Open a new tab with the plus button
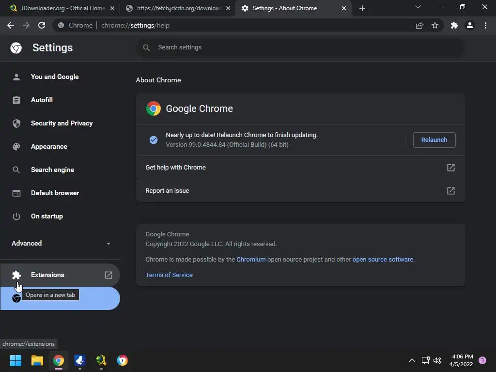The width and height of the screenshot is (496, 372). tap(362, 8)
